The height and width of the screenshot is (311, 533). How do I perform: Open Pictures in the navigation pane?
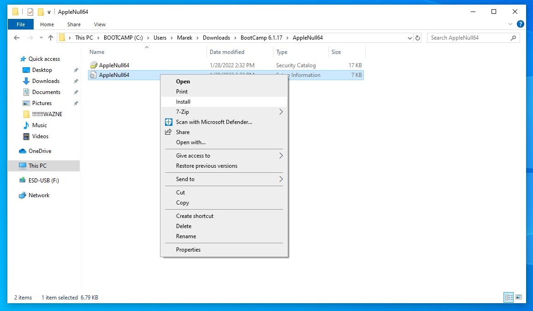(x=42, y=103)
